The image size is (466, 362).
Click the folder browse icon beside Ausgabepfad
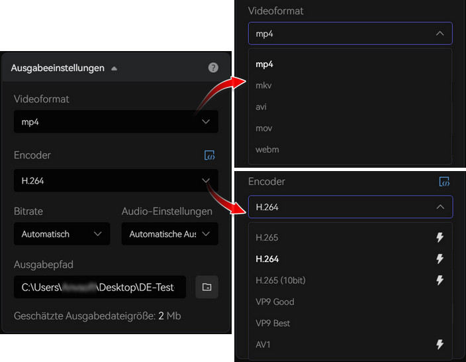(x=207, y=287)
